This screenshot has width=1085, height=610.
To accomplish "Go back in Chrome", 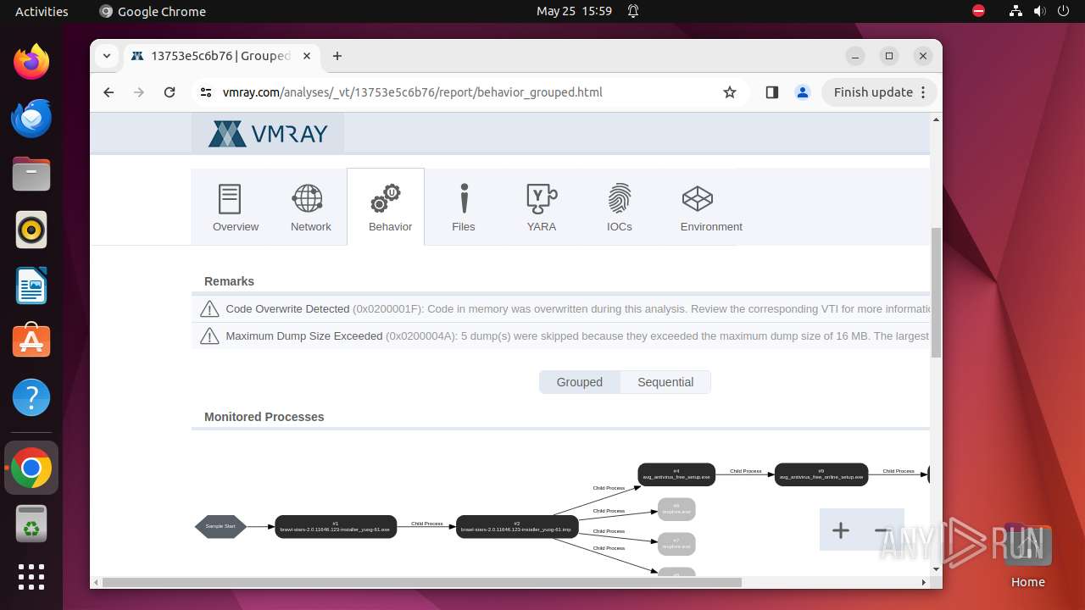I will pyautogui.click(x=108, y=92).
